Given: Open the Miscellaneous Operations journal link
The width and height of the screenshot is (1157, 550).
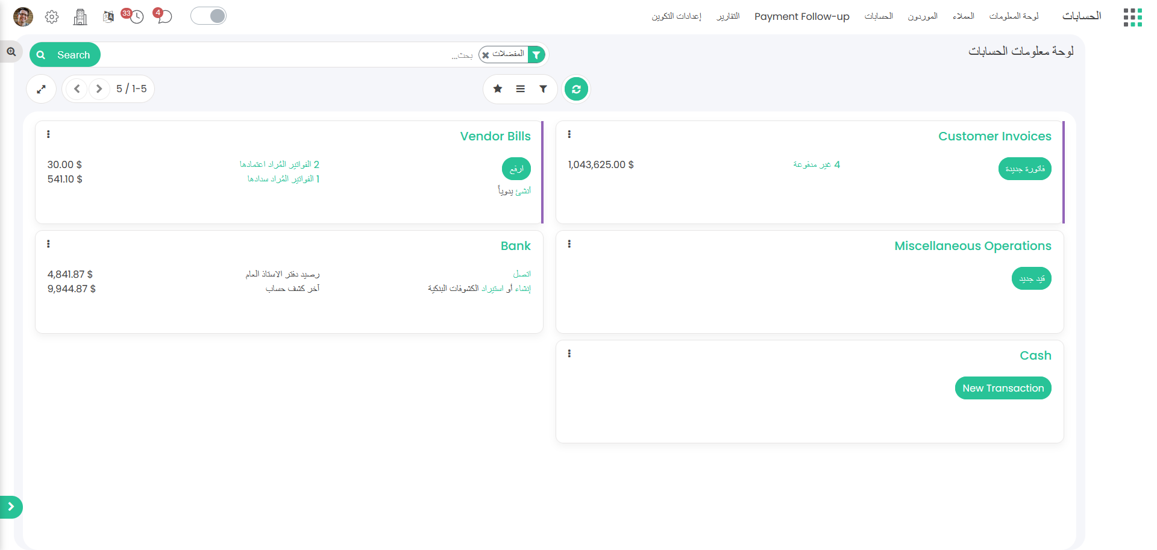Looking at the screenshot, I should [972, 246].
